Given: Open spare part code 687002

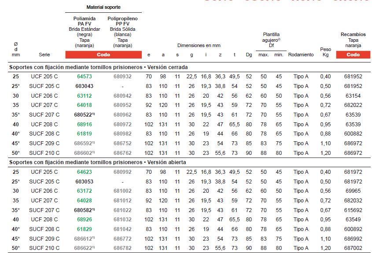Looking at the screenshot, I should pyautogui.click(x=353, y=248).
